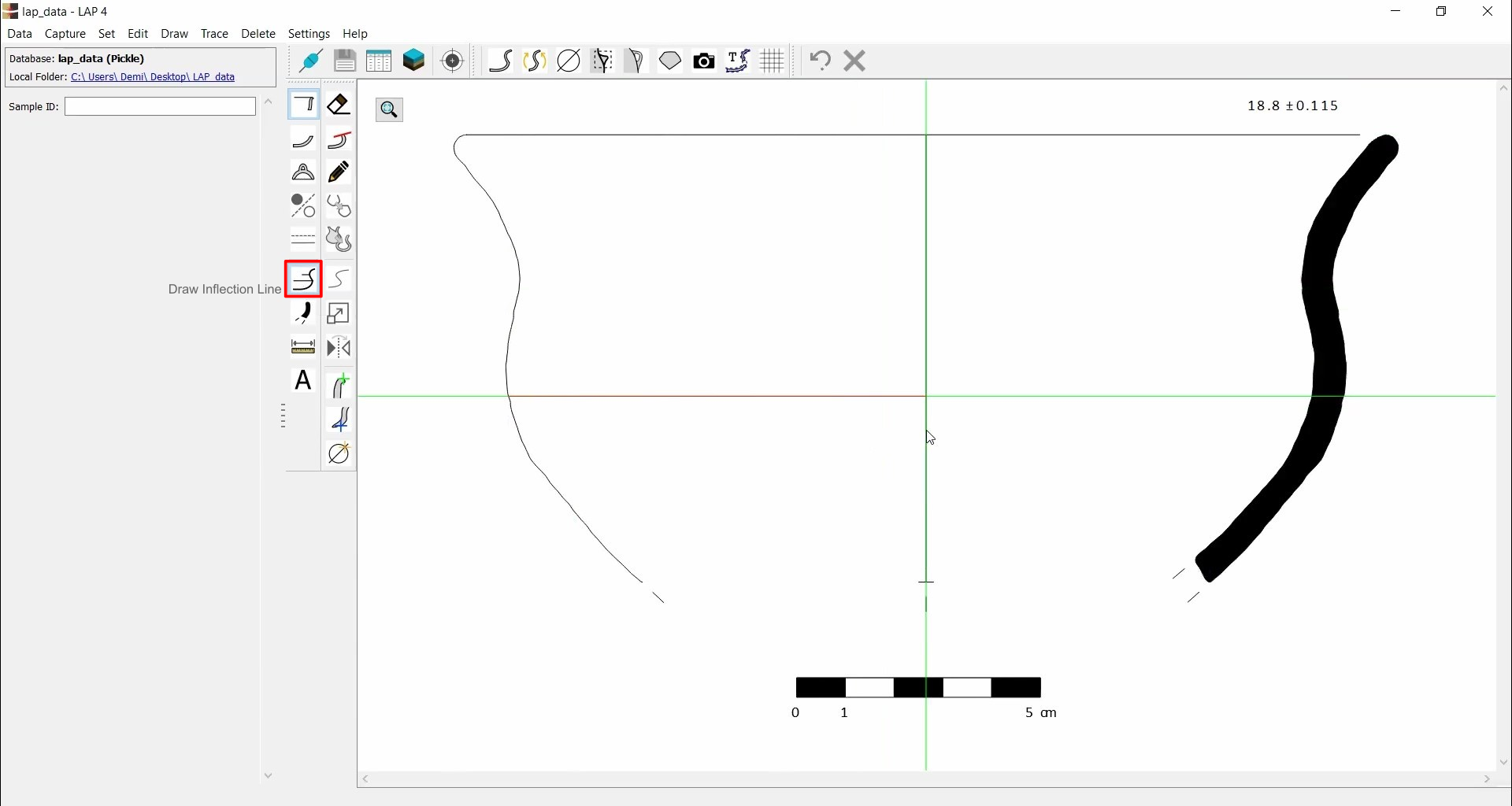Select the pencil drawing tool

339,172
